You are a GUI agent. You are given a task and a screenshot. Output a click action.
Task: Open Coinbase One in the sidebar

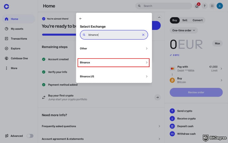(19, 58)
